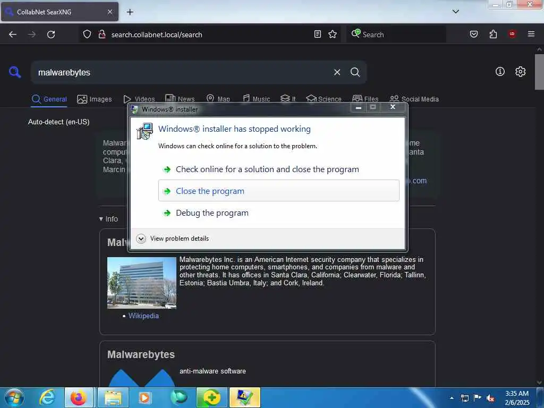Click the blue Malwarebytes logo thumbnail
Image resolution: width=544 pixels, height=408 pixels.
pos(141,378)
